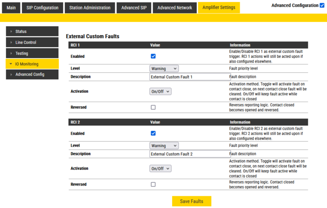Viewport: 327px width, 208px height.
Task: Click the Save Faults button
Action: click(x=191, y=201)
